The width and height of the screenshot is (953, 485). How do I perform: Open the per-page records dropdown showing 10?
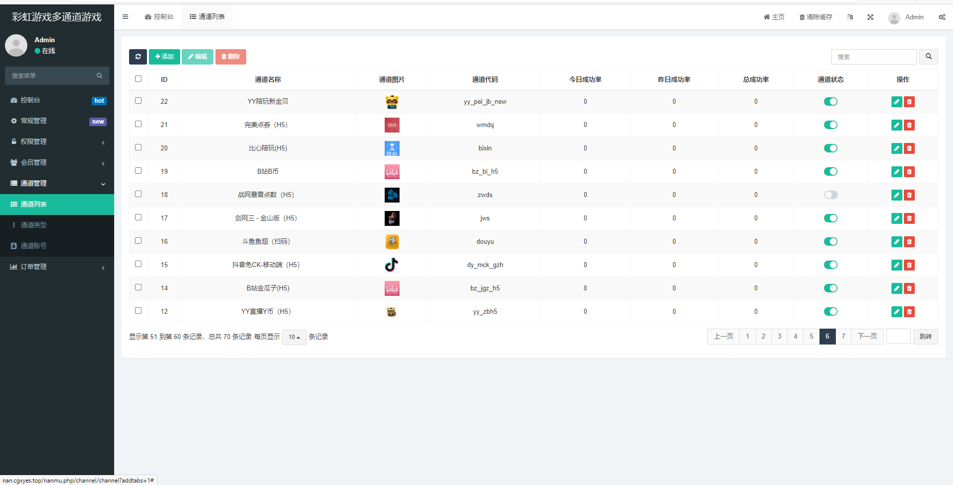tap(294, 337)
